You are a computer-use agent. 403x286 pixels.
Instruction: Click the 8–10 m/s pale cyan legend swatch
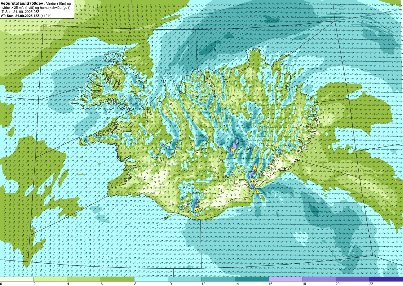pyautogui.click(x=151, y=279)
